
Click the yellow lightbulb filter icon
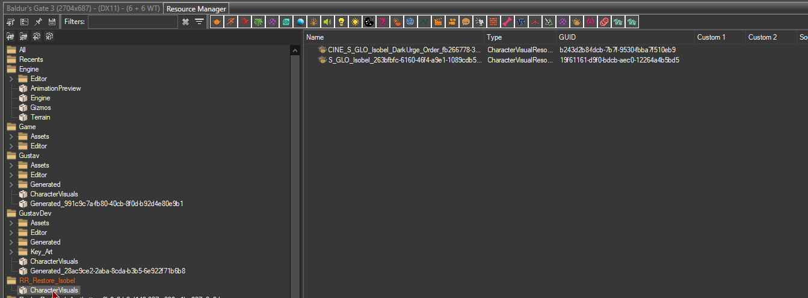pos(341,22)
